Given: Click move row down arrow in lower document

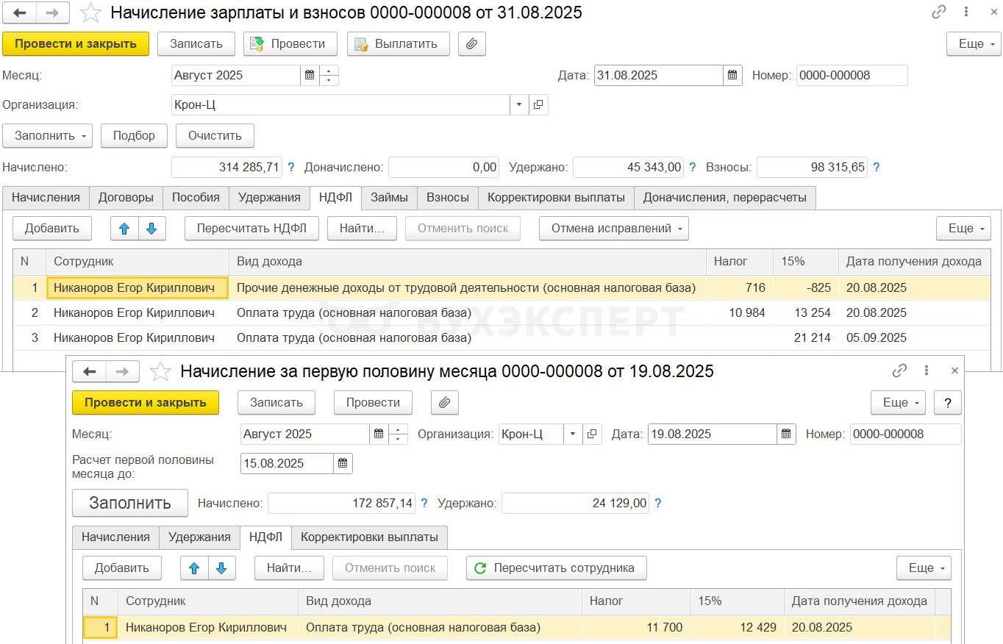Looking at the screenshot, I should tap(221, 568).
